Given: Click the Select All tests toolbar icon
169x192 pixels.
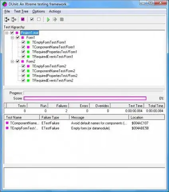Looking at the screenshot, I should [x=7, y=20].
